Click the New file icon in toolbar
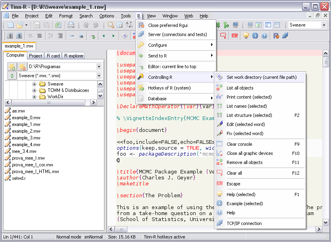This screenshot has width=331, height=242. coord(11,25)
